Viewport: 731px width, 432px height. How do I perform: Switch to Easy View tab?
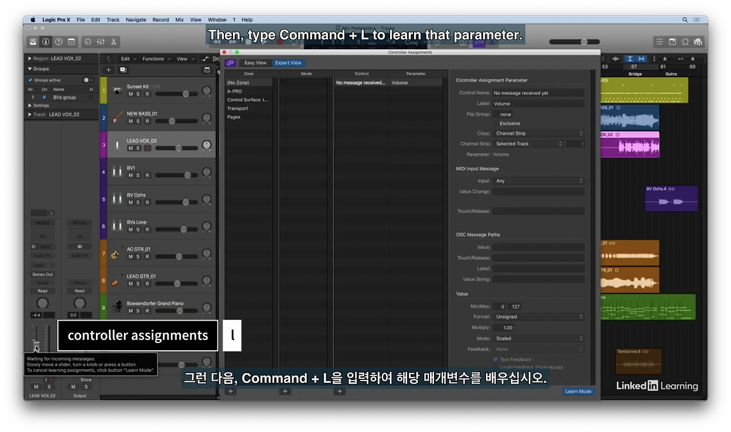[255, 63]
